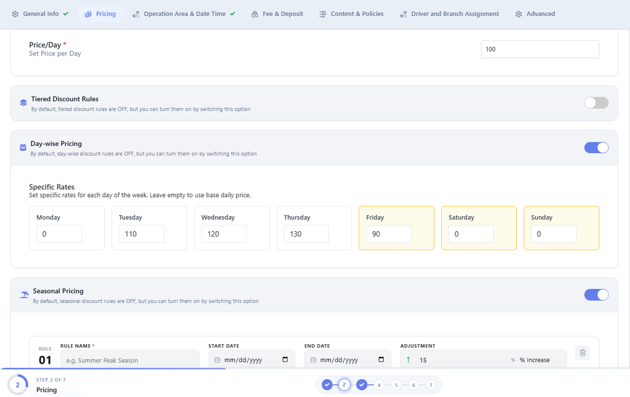Viewport: 630px width, 397px height.
Task: Switch to the Pricing tab
Action: coord(100,14)
